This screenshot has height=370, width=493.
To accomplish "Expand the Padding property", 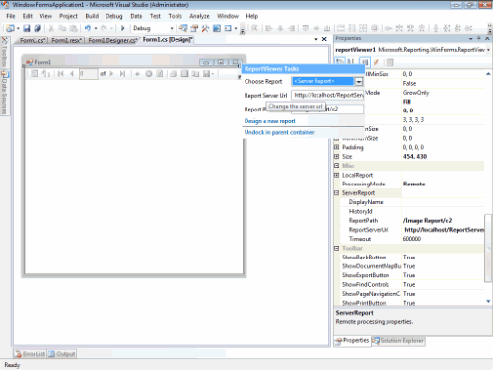I will [337, 147].
